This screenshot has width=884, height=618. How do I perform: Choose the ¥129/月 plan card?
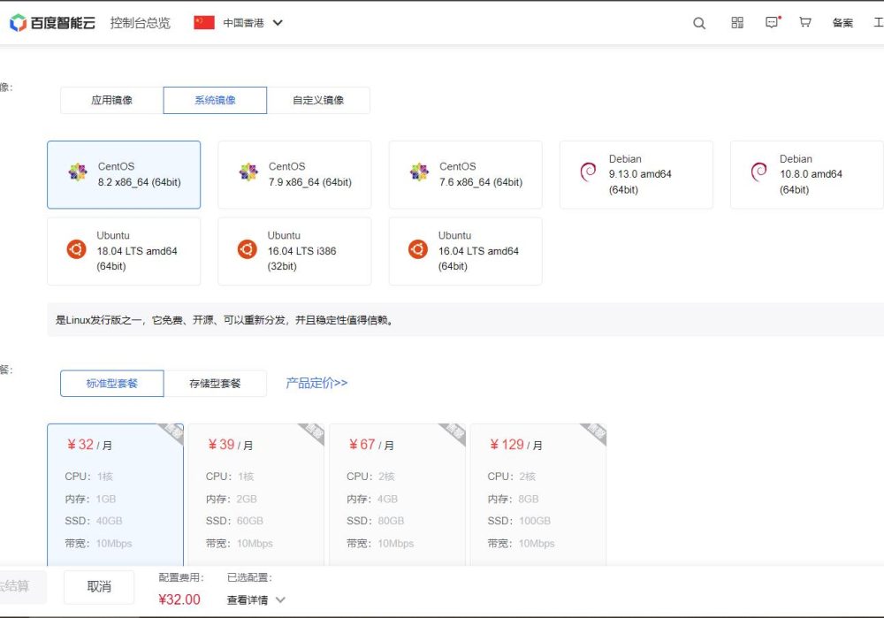point(537,494)
